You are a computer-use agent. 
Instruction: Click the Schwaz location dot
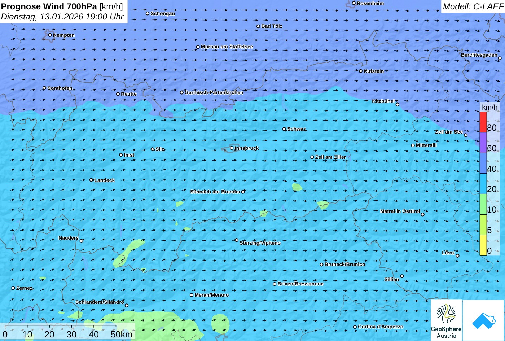[x=284, y=129]
